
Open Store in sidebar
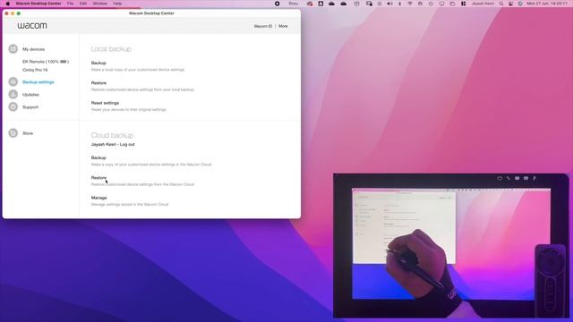[28, 133]
